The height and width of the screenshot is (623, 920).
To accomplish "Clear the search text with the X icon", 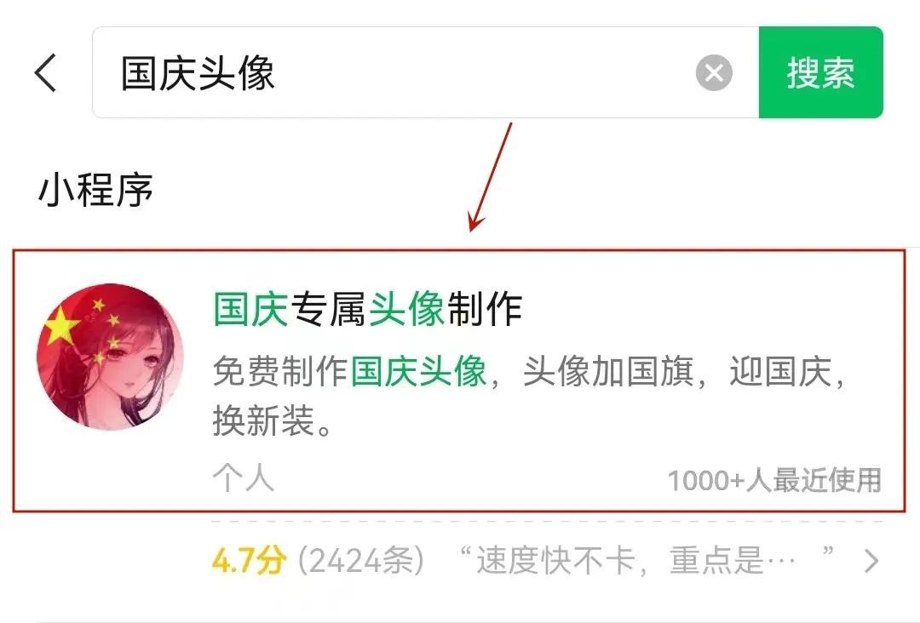I will (714, 73).
